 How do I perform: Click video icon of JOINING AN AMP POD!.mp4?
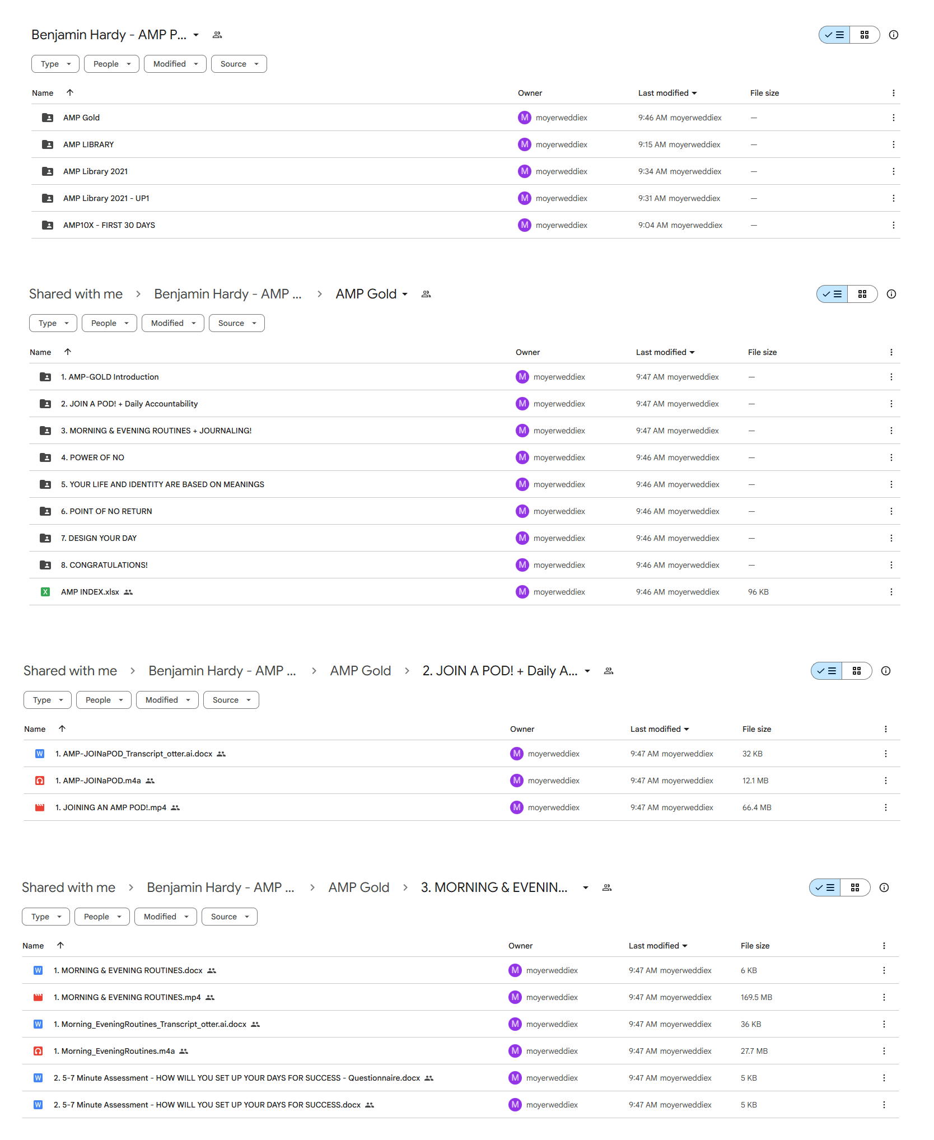tap(40, 807)
